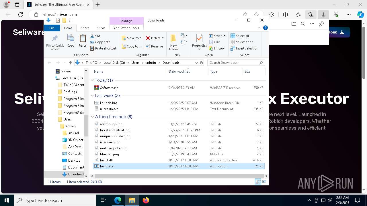
Task: Collapse the ribbon with the chevron
Action: pos(259,28)
